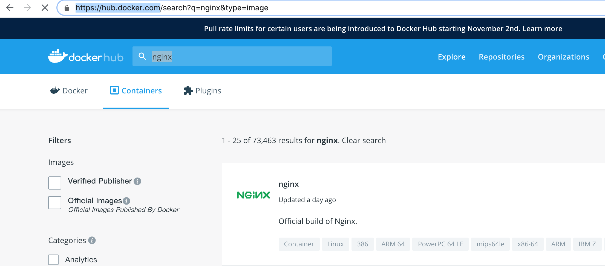Viewport: 605px width, 266px height.
Task: Click the ARM 64 architecture tag
Action: click(x=393, y=244)
